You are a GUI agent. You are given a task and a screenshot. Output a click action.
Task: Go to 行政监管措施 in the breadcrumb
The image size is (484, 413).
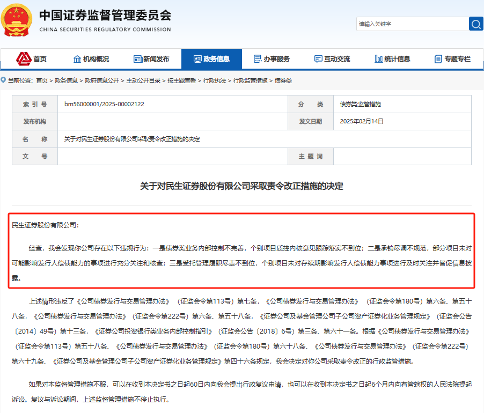pos(250,80)
